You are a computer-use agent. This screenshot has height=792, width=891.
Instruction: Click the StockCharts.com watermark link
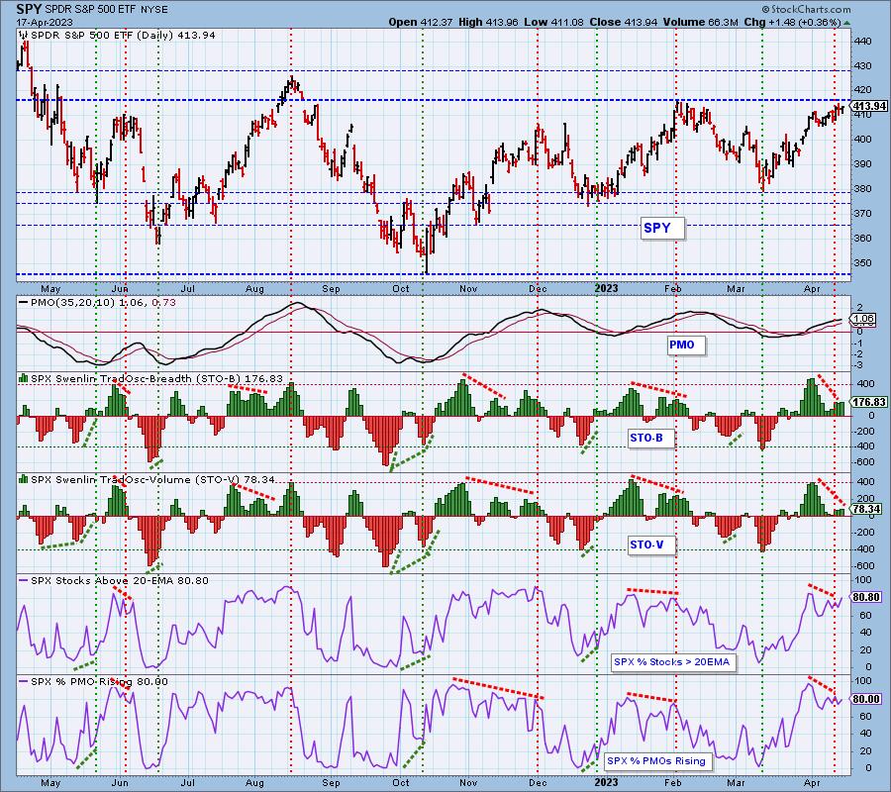(x=806, y=9)
